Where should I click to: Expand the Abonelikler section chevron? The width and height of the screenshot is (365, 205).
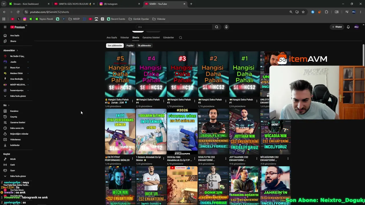pyautogui.click(x=17, y=50)
